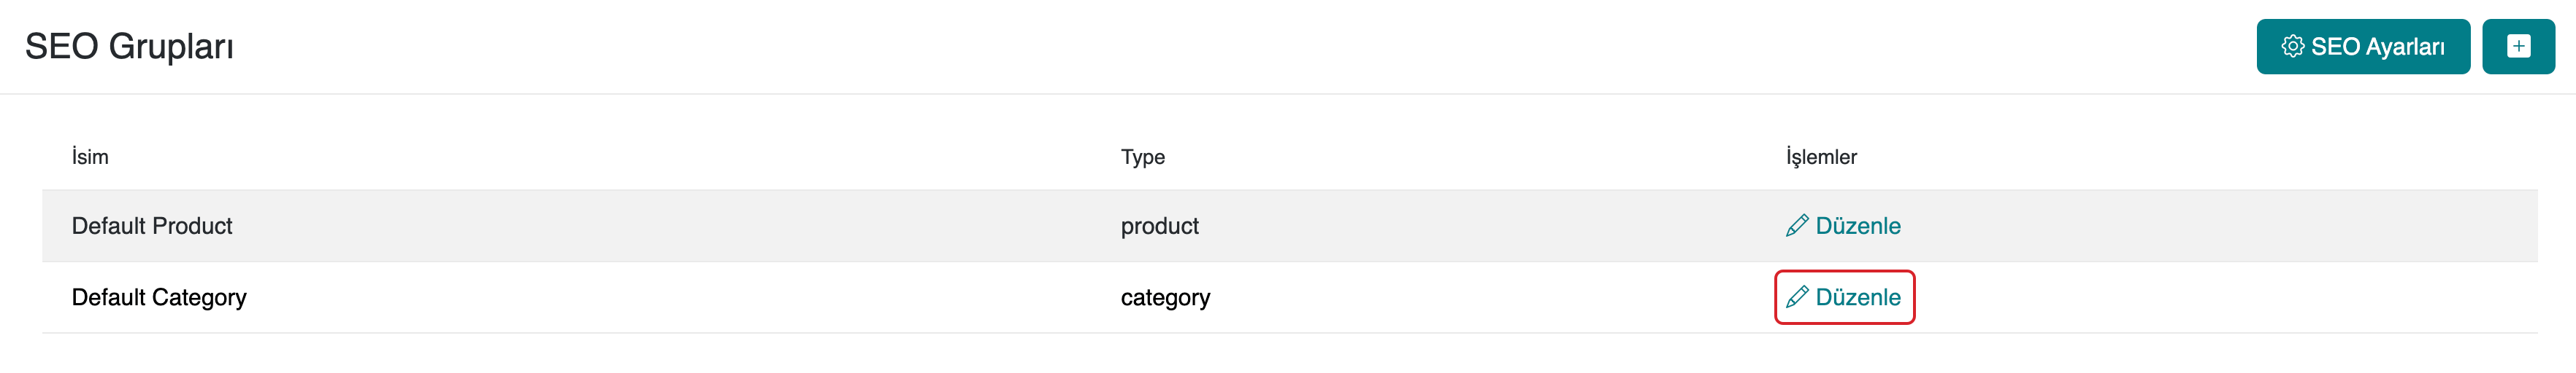Click pencil icon in Default Product row

tap(1797, 225)
